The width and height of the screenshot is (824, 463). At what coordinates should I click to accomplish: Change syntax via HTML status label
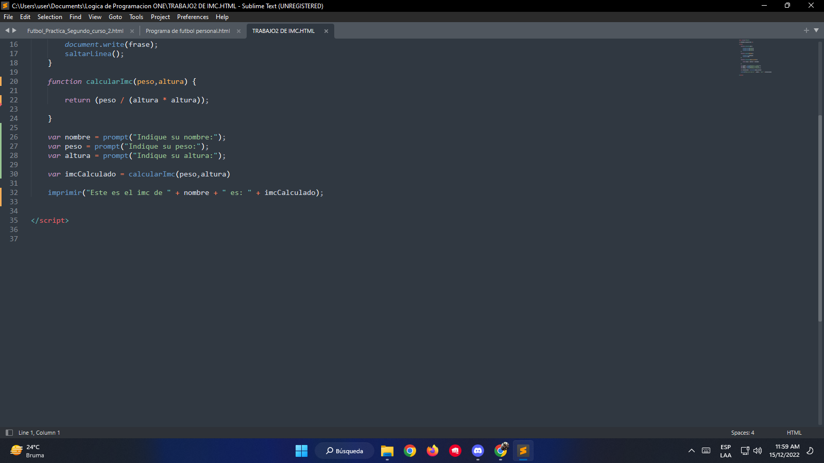coord(794,433)
